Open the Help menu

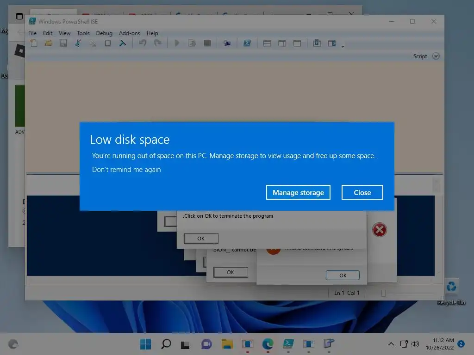click(x=152, y=33)
